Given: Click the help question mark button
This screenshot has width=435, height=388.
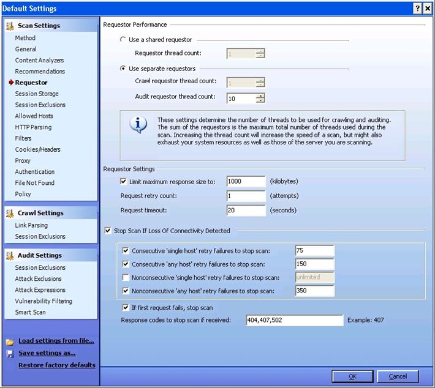Looking at the screenshot, I should (417, 9).
